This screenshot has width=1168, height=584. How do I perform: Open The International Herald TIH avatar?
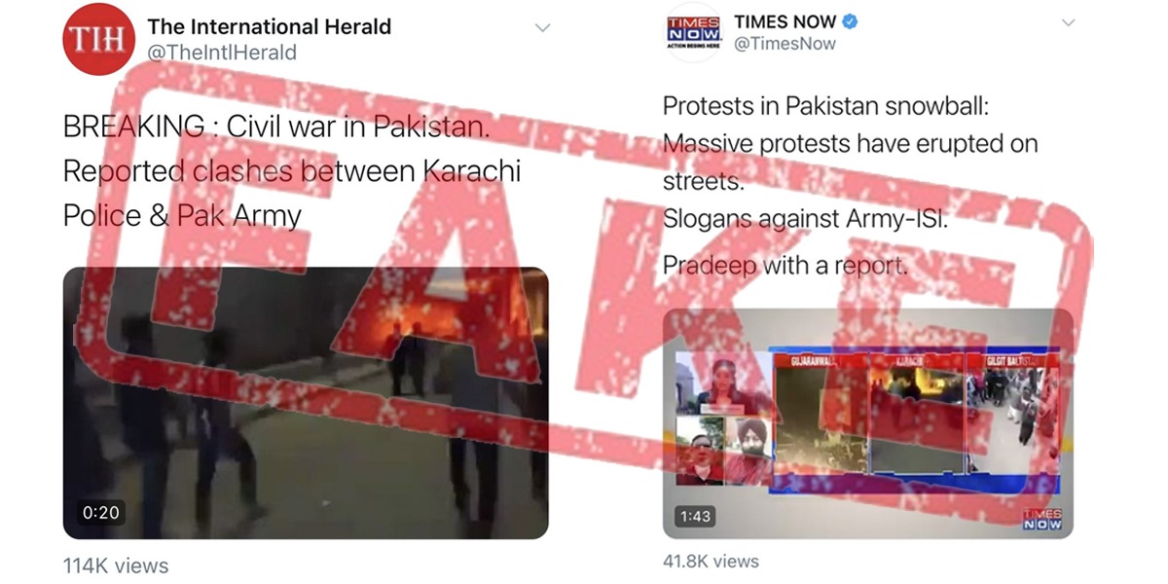[x=97, y=39]
